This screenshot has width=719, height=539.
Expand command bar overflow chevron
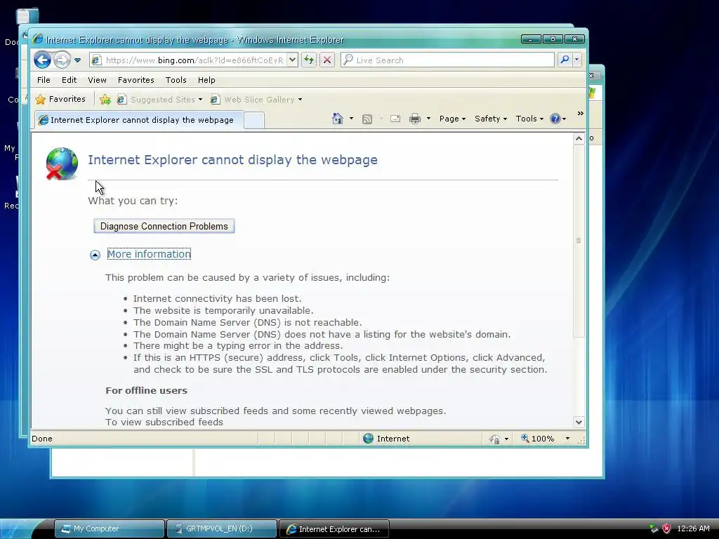581,113
